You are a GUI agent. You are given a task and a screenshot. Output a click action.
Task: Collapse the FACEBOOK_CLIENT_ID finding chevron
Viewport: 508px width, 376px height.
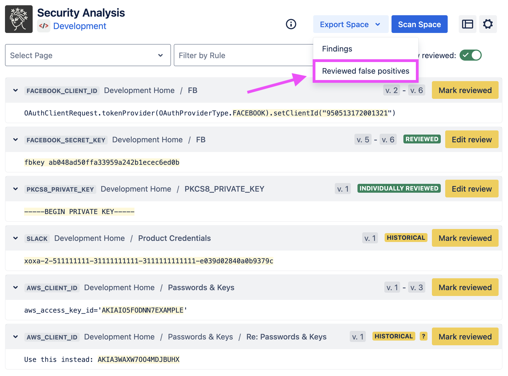click(15, 91)
